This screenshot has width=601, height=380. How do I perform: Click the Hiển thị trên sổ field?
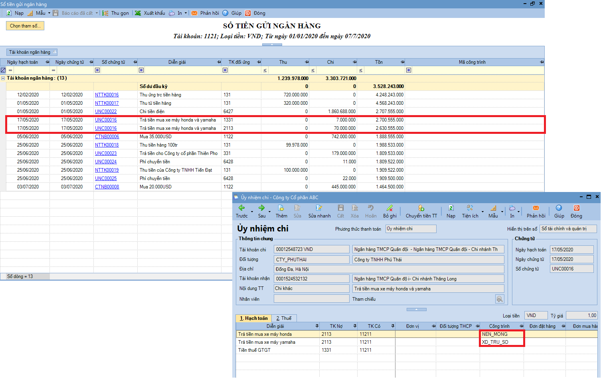coord(568,229)
